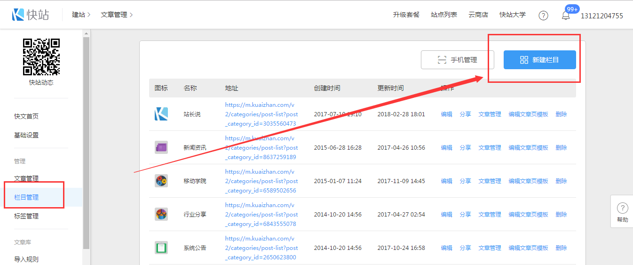The width and height of the screenshot is (633, 265).
Task: Open the 站长说 category URL link
Action: [261, 114]
